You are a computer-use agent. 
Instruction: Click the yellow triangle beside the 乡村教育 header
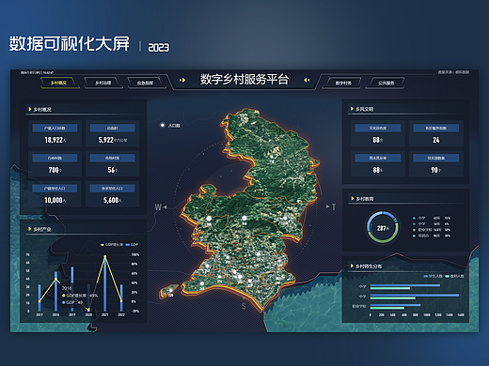(x=353, y=199)
